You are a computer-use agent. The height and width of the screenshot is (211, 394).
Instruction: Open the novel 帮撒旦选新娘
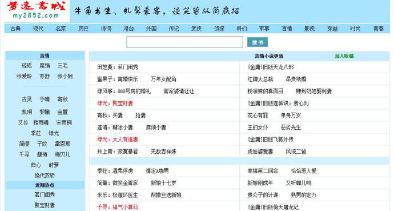click(166, 195)
